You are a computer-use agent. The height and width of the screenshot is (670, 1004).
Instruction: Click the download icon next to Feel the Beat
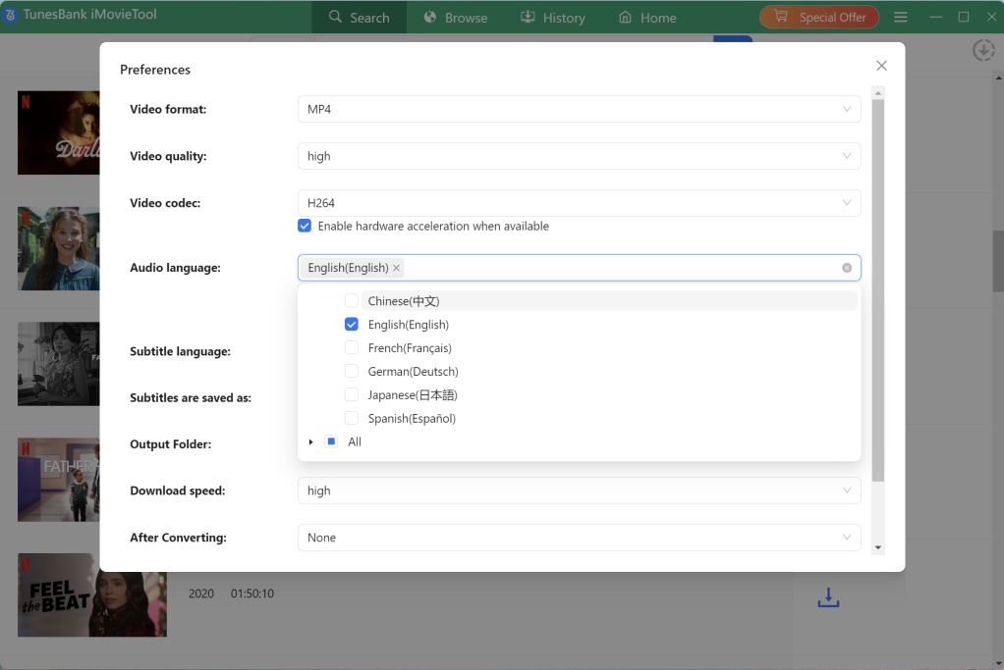827,596
